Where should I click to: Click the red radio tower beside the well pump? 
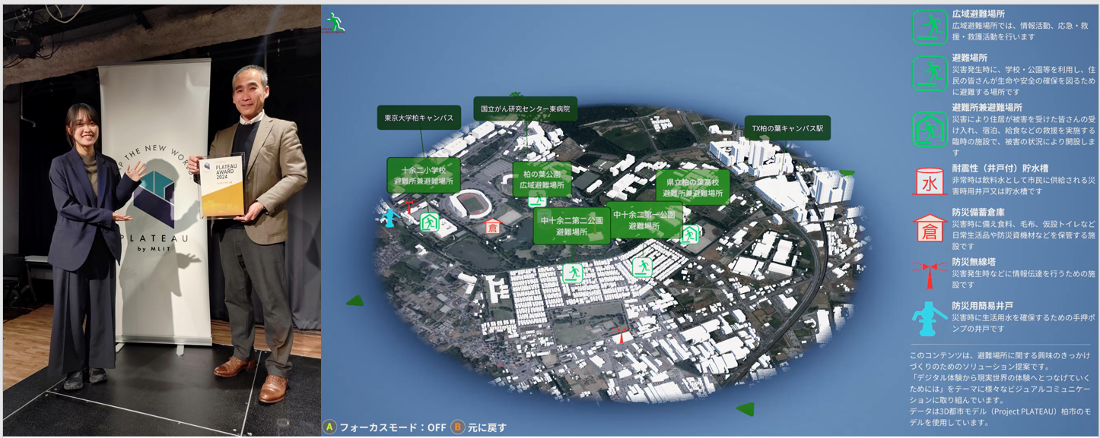click(x=409, y=205)
